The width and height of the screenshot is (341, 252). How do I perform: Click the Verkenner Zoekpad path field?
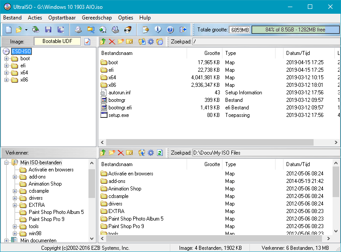266,153
